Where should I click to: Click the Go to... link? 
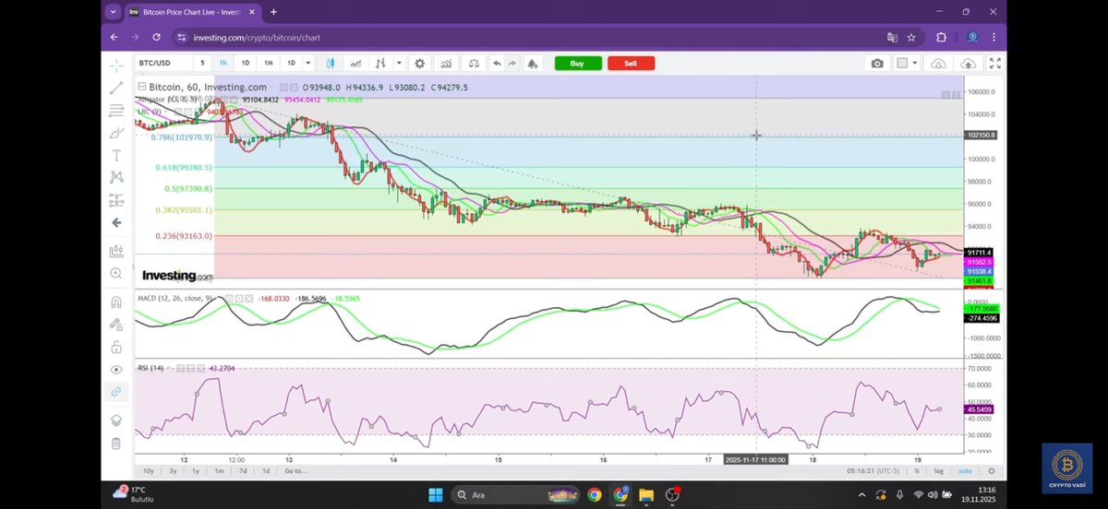tap(295, 470)
